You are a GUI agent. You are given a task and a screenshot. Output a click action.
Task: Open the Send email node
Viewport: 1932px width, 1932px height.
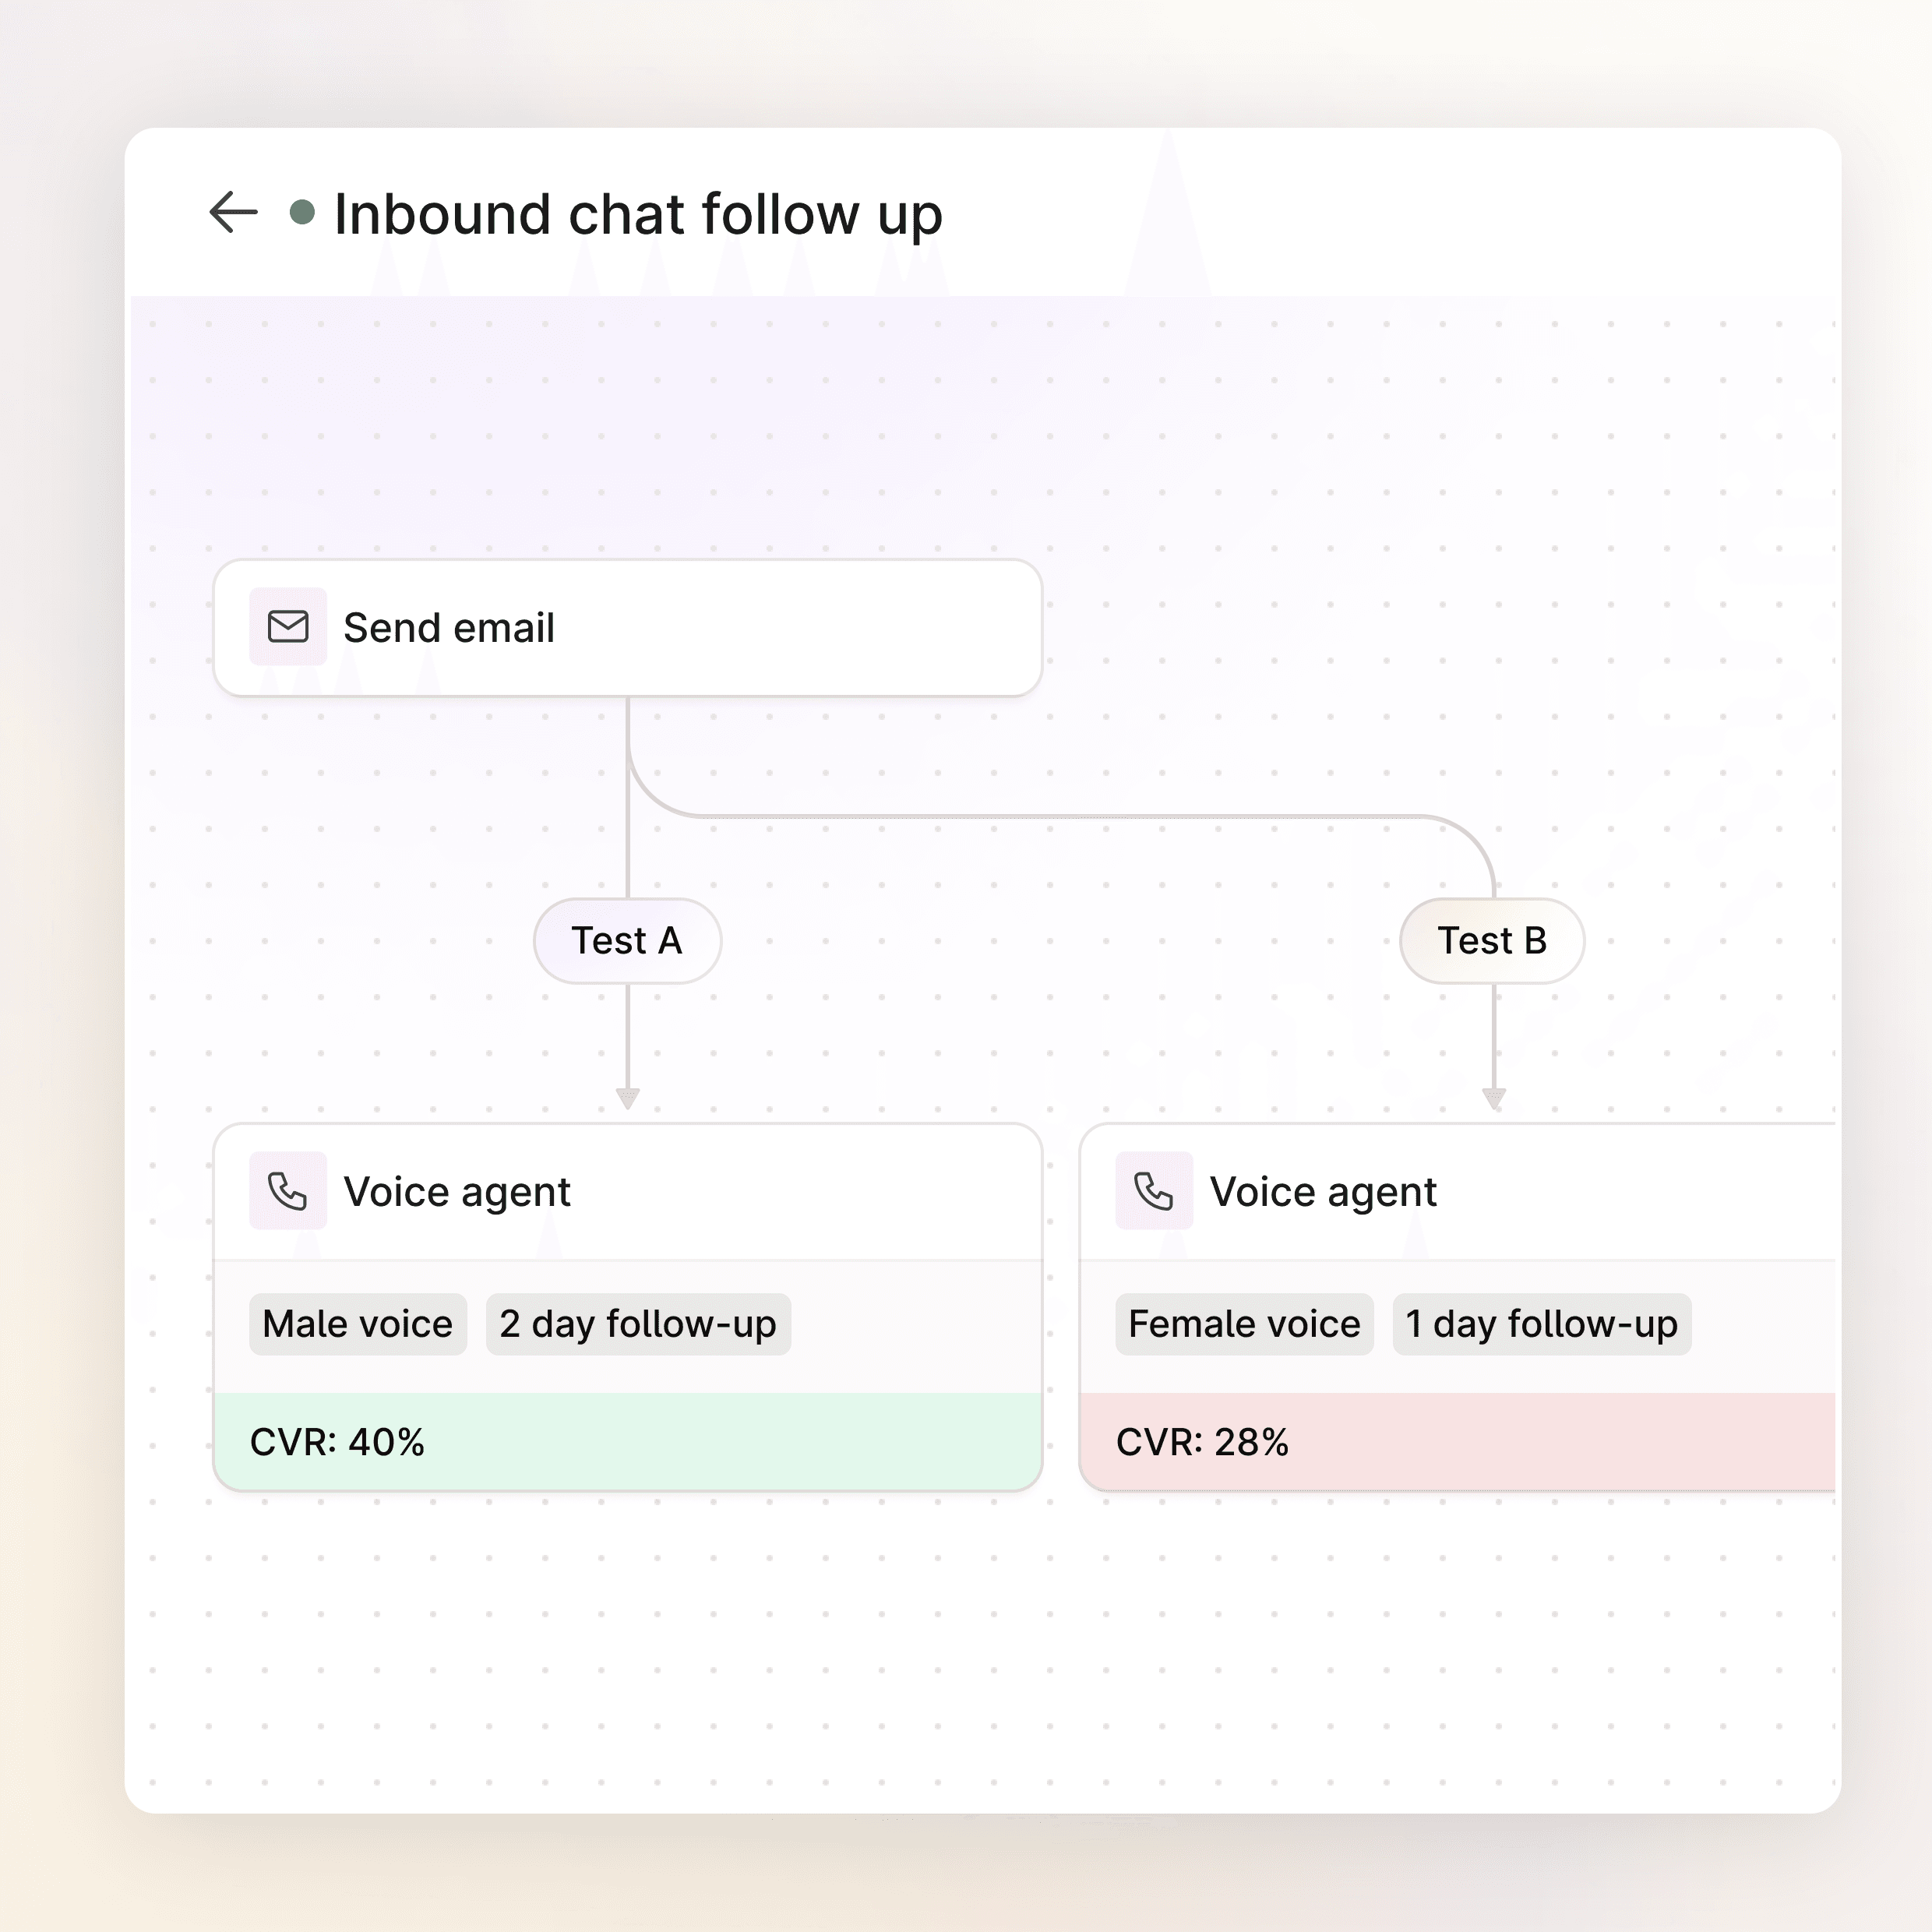(780, 628)
